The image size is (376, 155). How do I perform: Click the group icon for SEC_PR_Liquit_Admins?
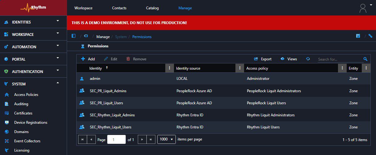click(82, 91)
